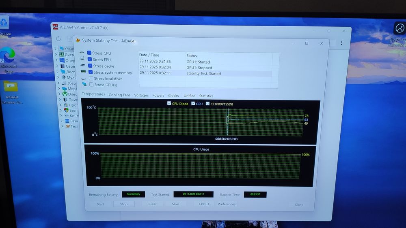Click the server icon in the AIDA64 tree

pyautogui.click(x=63, y=66)
